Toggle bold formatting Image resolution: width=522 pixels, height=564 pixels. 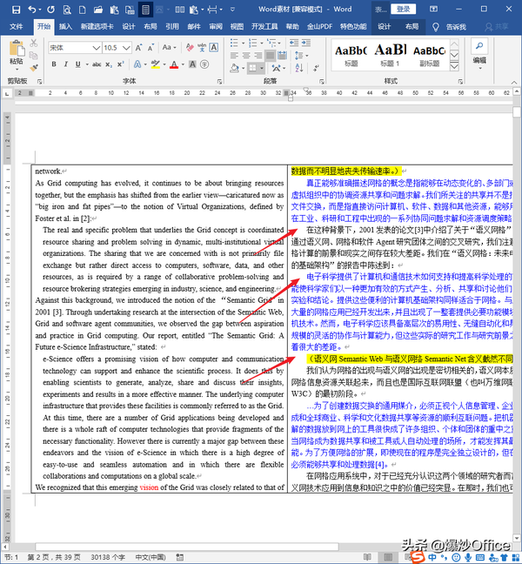point(54,64)
